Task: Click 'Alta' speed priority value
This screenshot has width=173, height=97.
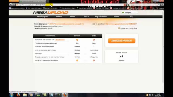Action: tap(77, 43)
